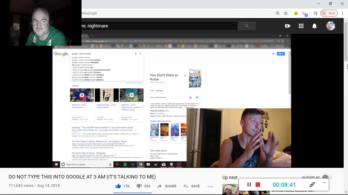Open the three-dot more actions menu under video
The width and height of the screenshot is (348, 195).
(210, 186)
